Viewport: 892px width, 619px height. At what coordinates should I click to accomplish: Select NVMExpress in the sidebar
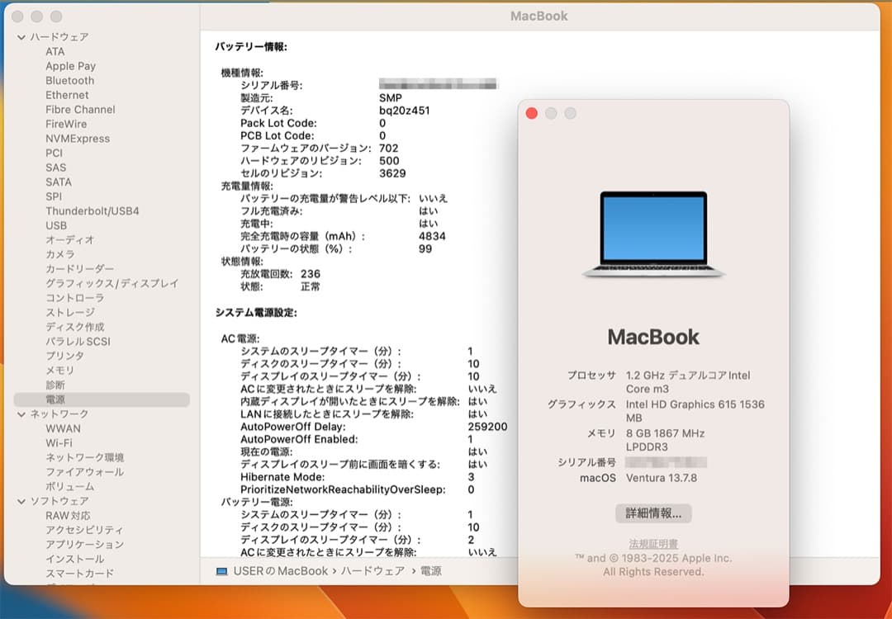pos(78,138)
